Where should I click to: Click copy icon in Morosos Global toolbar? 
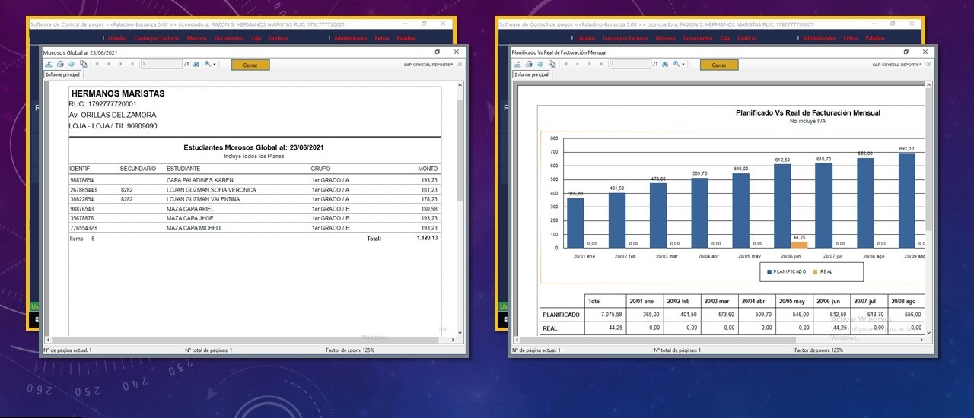point(83,65)
